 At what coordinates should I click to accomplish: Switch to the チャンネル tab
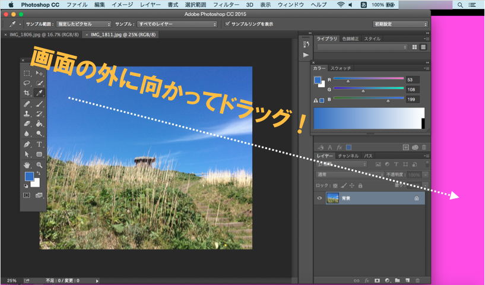(348, 156)
